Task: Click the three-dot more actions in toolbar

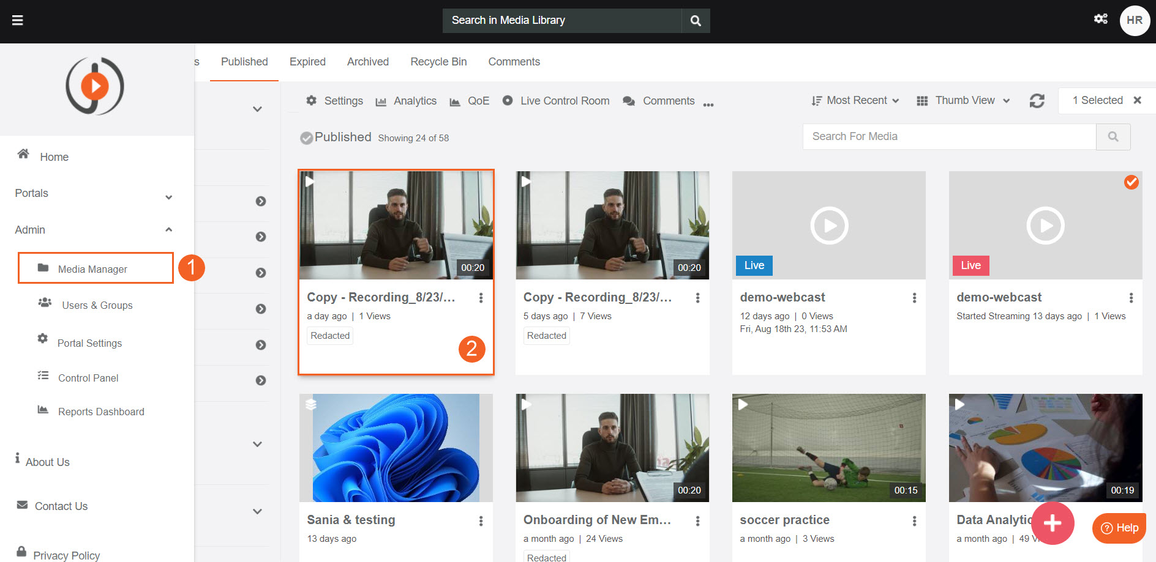Action: [x=708, y=105]
